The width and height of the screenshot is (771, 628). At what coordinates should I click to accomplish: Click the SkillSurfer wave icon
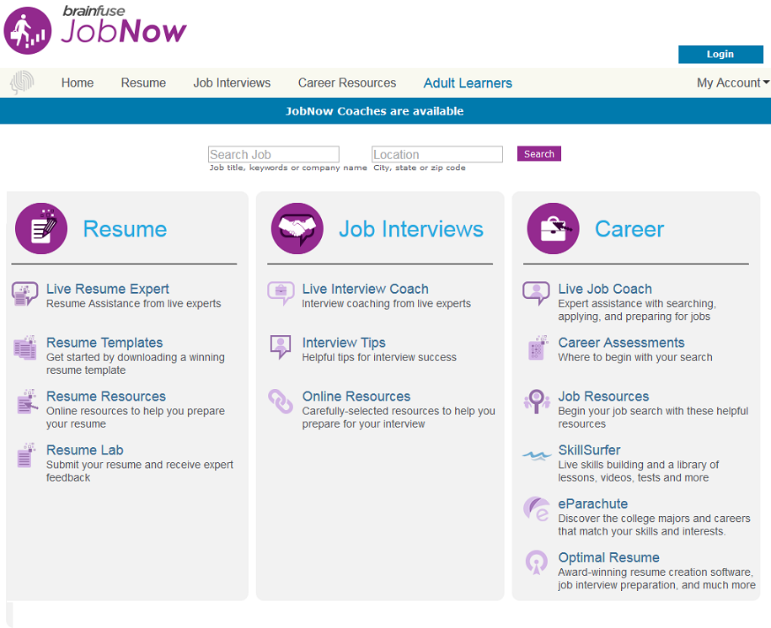click(537, 455)
